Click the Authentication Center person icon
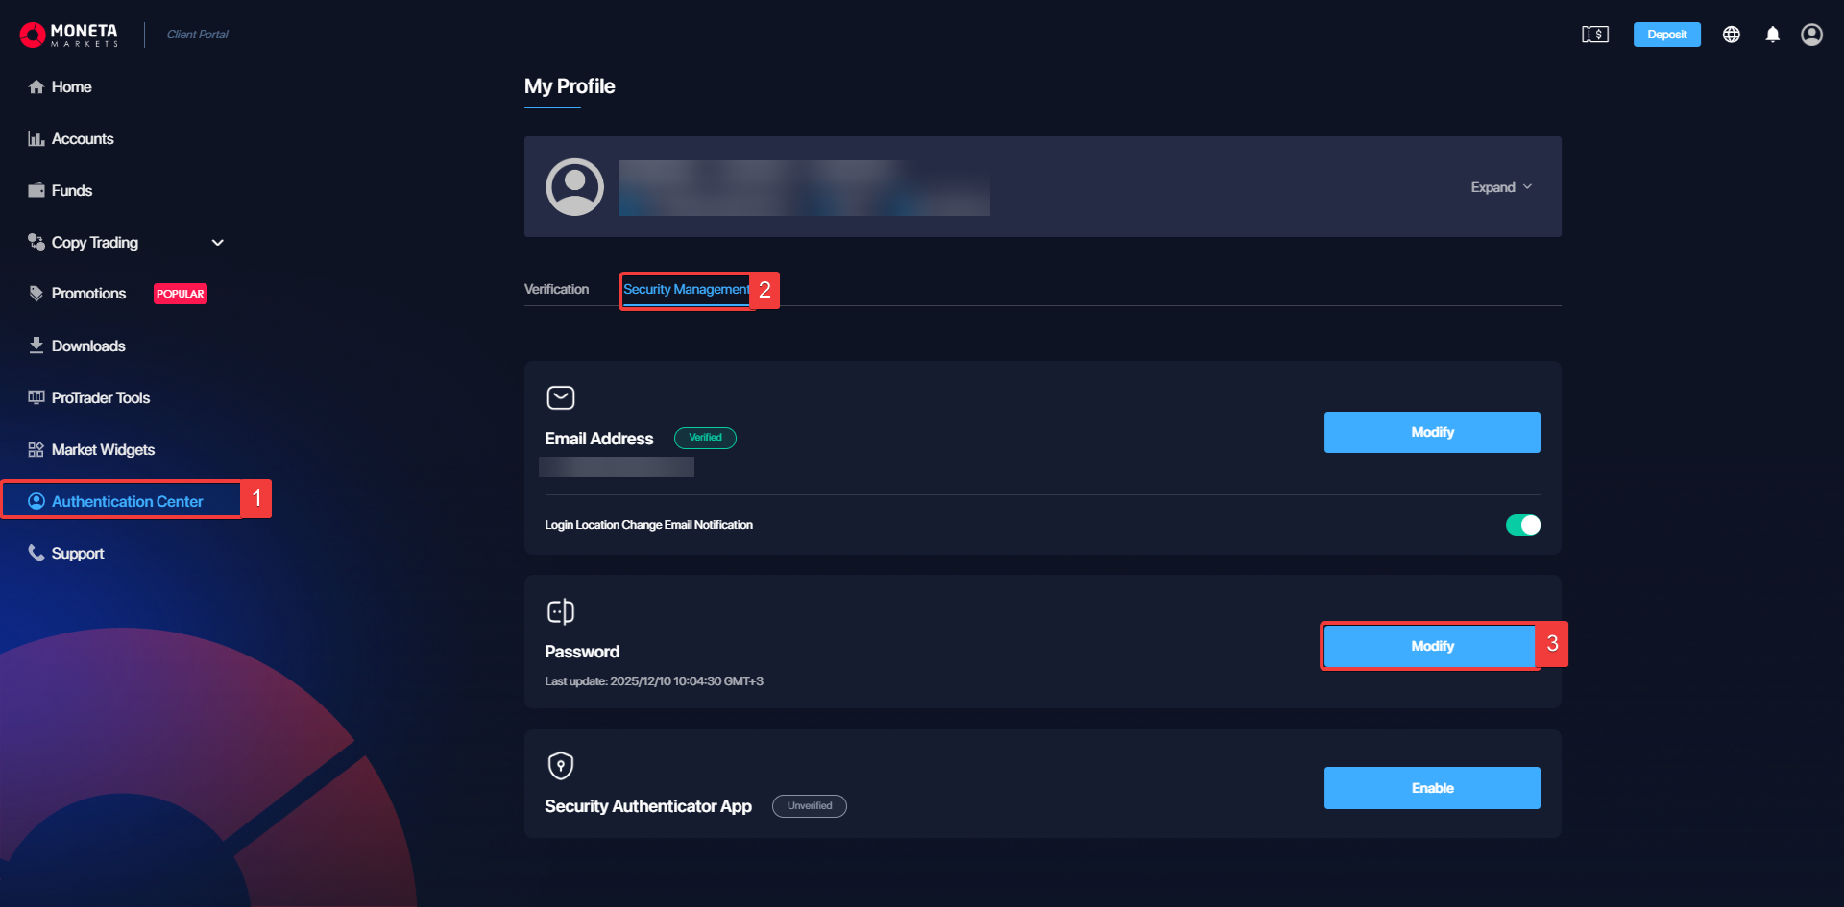The image size is (1844, 907). coord(36,501)
